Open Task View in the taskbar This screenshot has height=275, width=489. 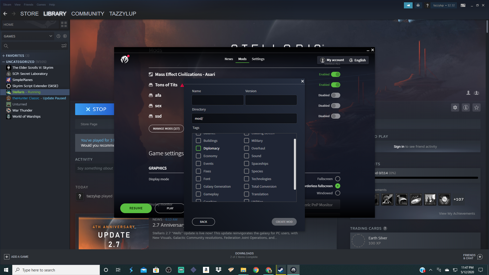118,270
